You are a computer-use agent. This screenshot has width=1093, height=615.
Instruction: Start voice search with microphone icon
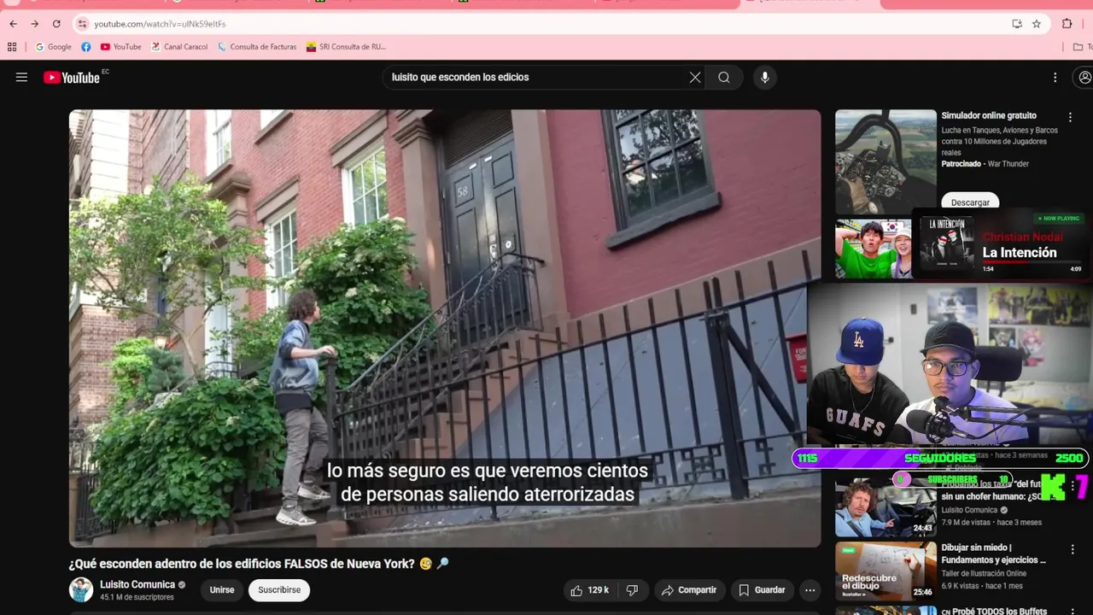tap(764, 77)
